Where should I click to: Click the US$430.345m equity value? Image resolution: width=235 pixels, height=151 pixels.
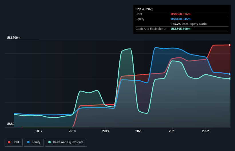coord(181,19)
